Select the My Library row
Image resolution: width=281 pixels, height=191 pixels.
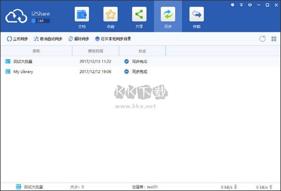click(x=23, y=72)
